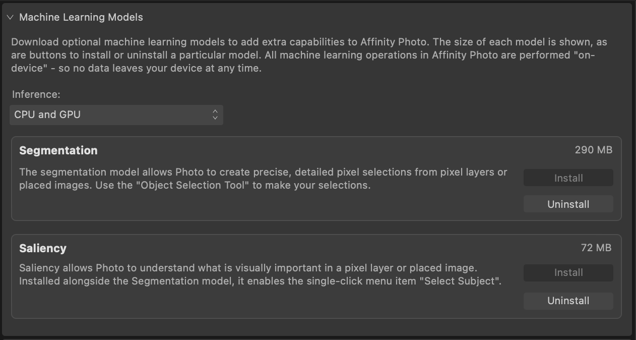This screenshot has width=636, height=340.
Task: Click the 72 MB size label
Action: (596, 248)
